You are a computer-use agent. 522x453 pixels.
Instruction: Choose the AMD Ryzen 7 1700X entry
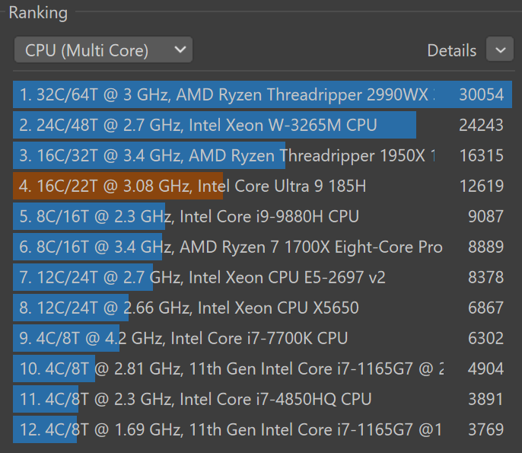(228, 247)
